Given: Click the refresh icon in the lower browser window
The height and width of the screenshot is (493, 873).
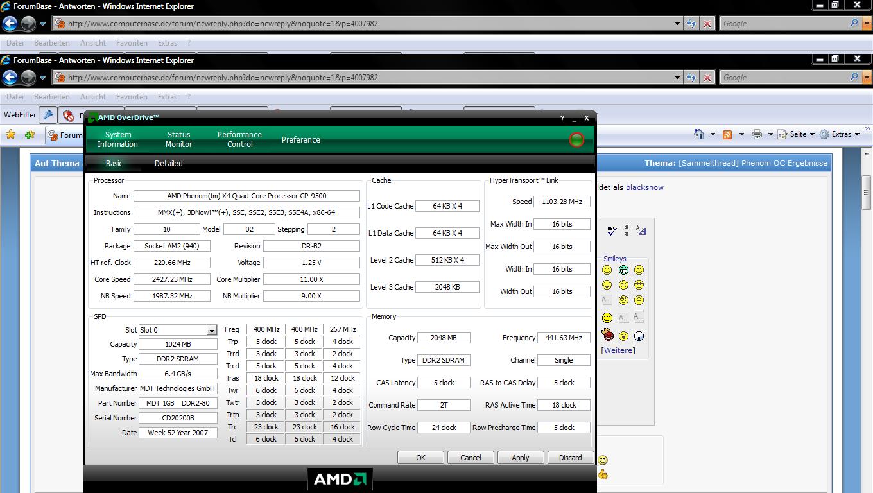Looking at the screenshot, I should click(691, 78).
